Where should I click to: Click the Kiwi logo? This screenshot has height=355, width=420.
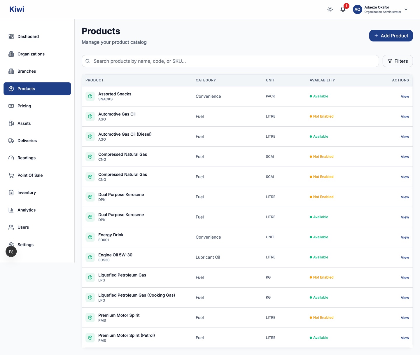17,9
